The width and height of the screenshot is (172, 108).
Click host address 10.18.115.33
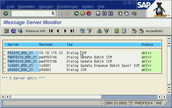(x=51, y=53)
